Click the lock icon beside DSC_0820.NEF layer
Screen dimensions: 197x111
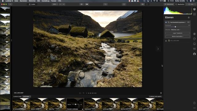(166, 41)
